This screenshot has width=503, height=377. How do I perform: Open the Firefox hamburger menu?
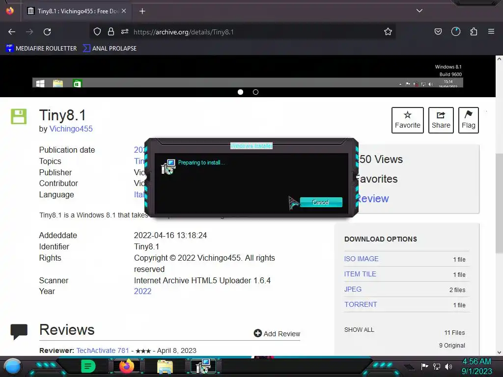(491, 31)
